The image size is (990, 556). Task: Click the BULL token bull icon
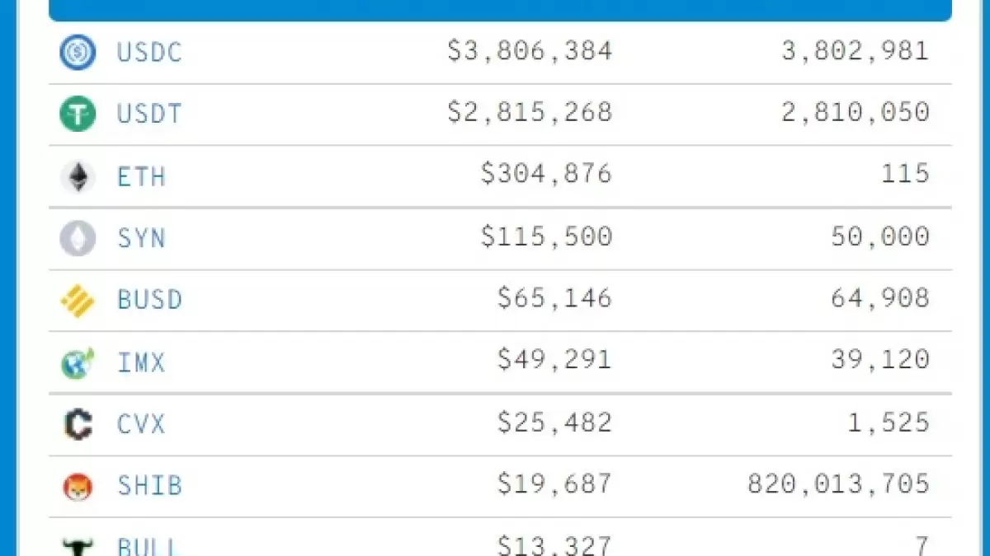click(x=78, y=545)
